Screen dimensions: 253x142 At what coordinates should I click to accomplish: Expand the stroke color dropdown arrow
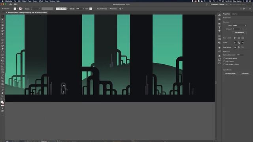pos(23,9)
